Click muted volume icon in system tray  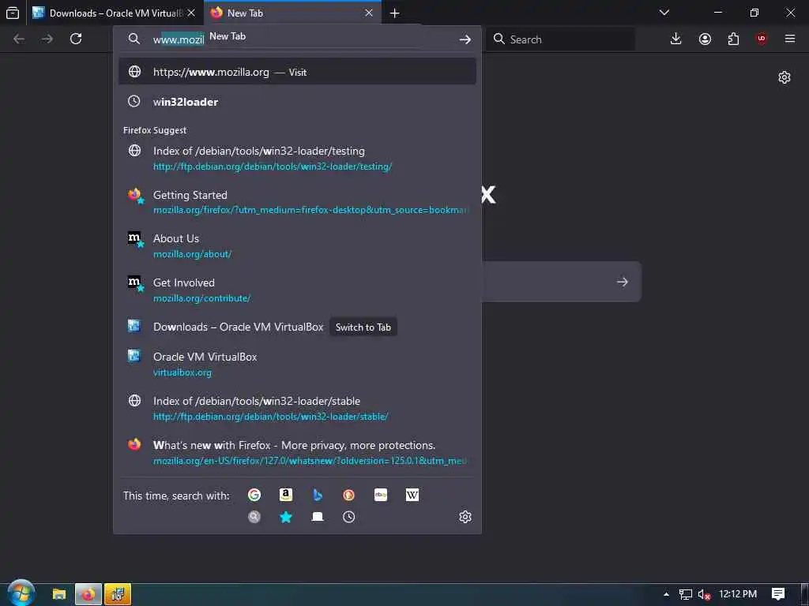tap(704, 595)
